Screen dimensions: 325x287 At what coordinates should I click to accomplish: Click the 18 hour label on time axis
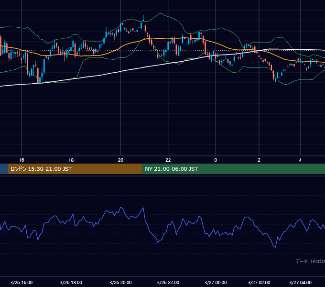point(71,160)
